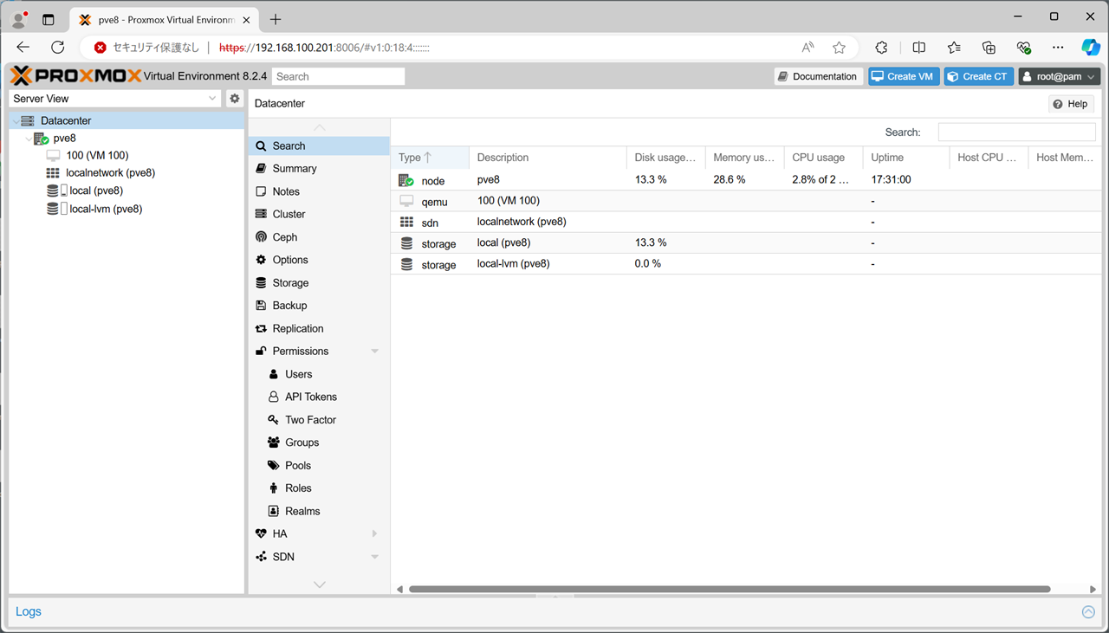Click the Create VM button
1109x633 pixels.
pyautogui.click(x=903, y=76)
